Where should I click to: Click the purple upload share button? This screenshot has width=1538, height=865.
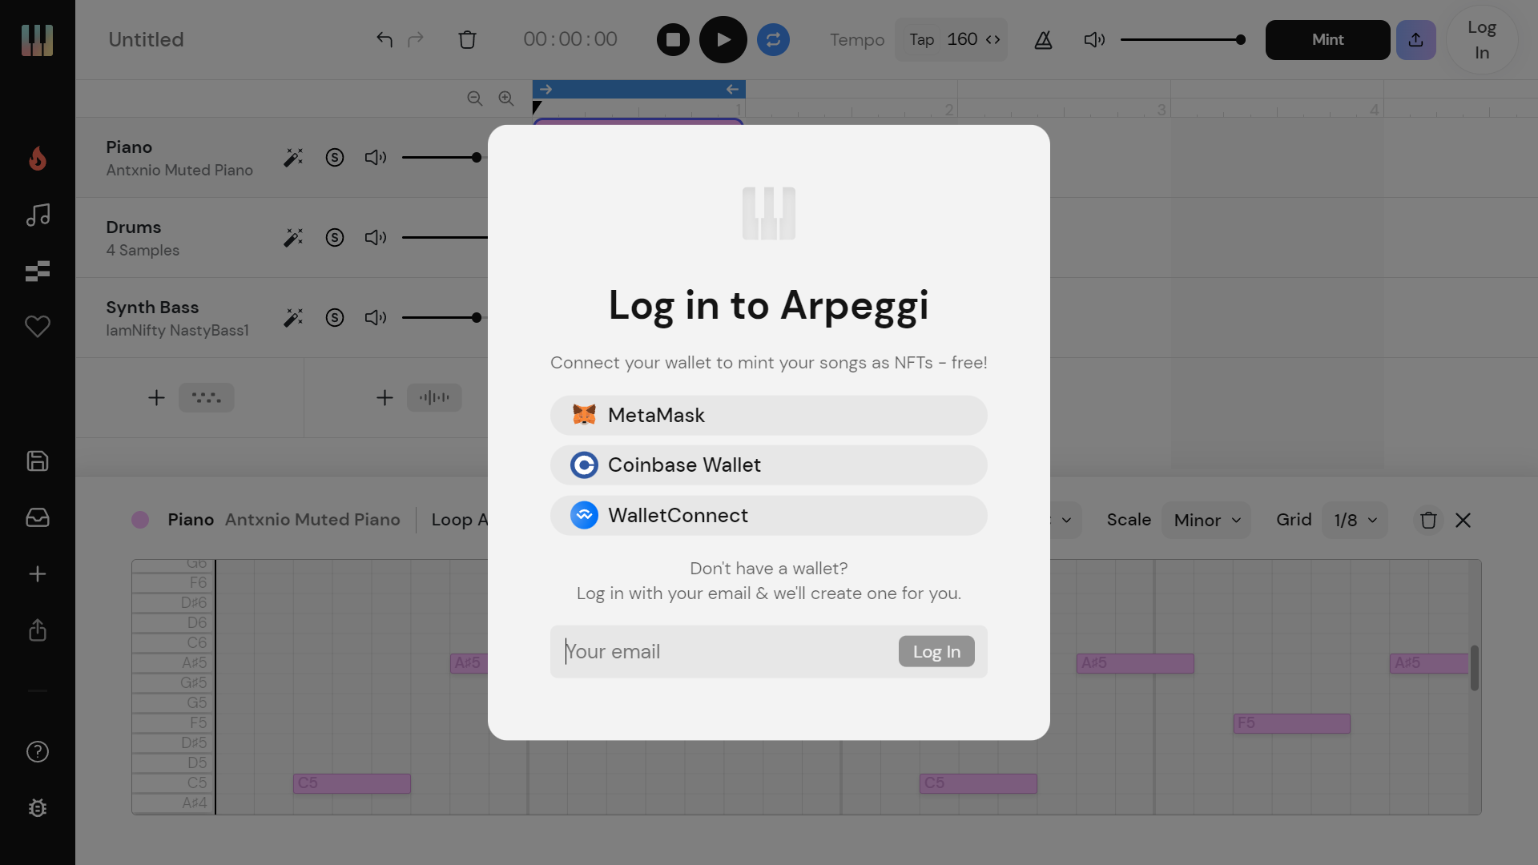pos(1415,39)
